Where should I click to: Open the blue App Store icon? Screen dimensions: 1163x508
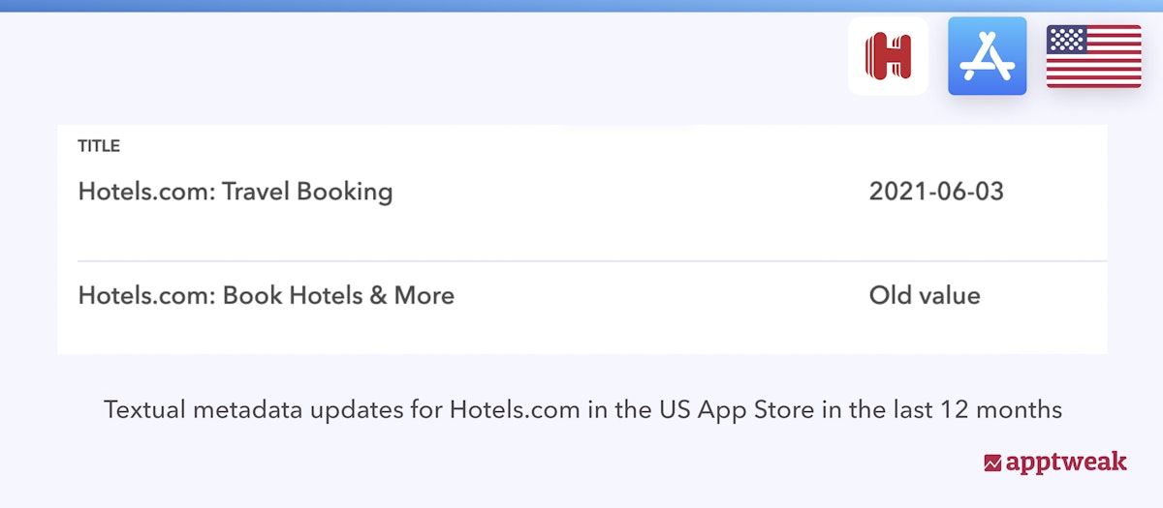pyautogui.click(x=987, y=56)
